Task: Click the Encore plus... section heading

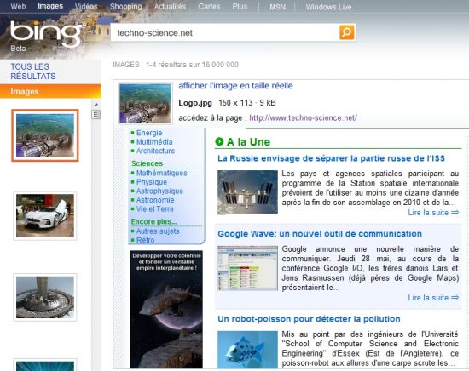Action: click(x=153, y=221)
